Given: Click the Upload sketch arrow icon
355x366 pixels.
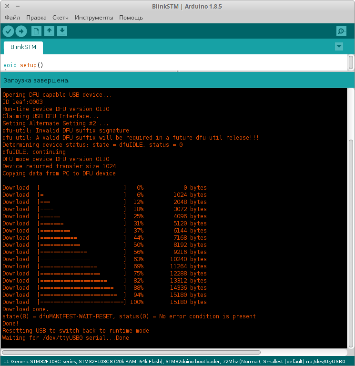Looking at the screenshot, I should coord(21,31).
